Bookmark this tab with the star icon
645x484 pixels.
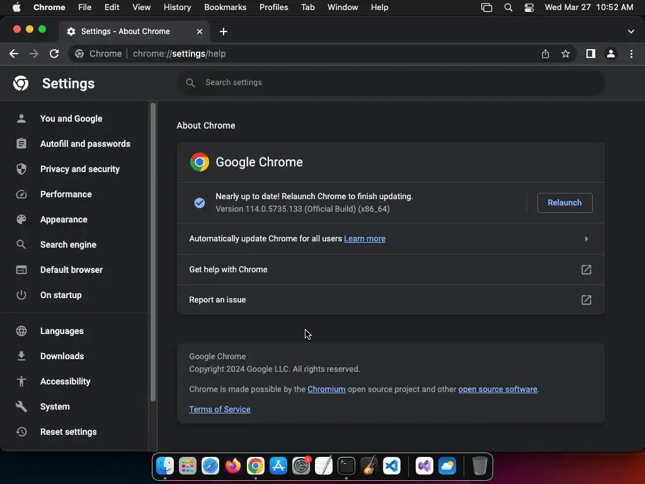pyautogui.click(x=566, y=54)
